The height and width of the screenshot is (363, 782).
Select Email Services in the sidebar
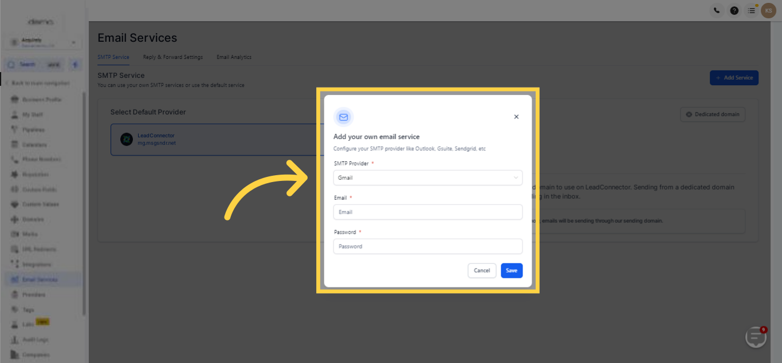point(43,279)
